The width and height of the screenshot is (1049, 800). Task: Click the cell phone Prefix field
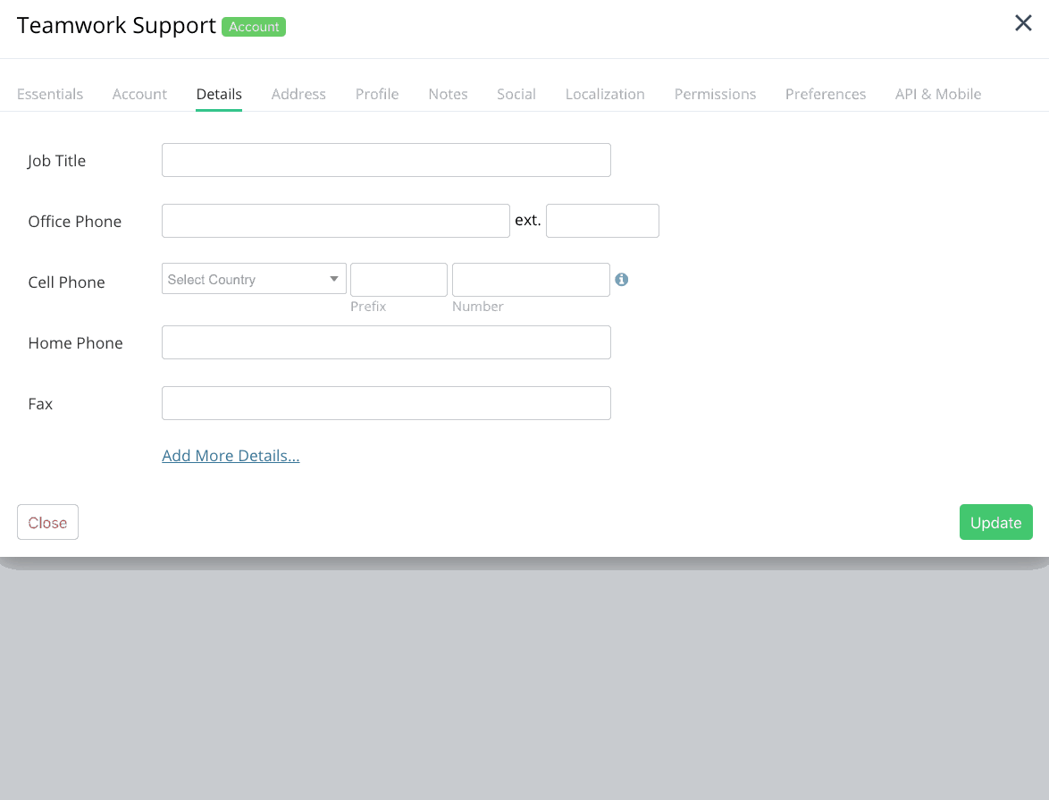(x=399, y=280)
